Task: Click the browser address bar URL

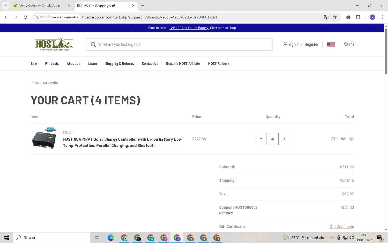Action: pyautogui.click(x=150, y=17)
